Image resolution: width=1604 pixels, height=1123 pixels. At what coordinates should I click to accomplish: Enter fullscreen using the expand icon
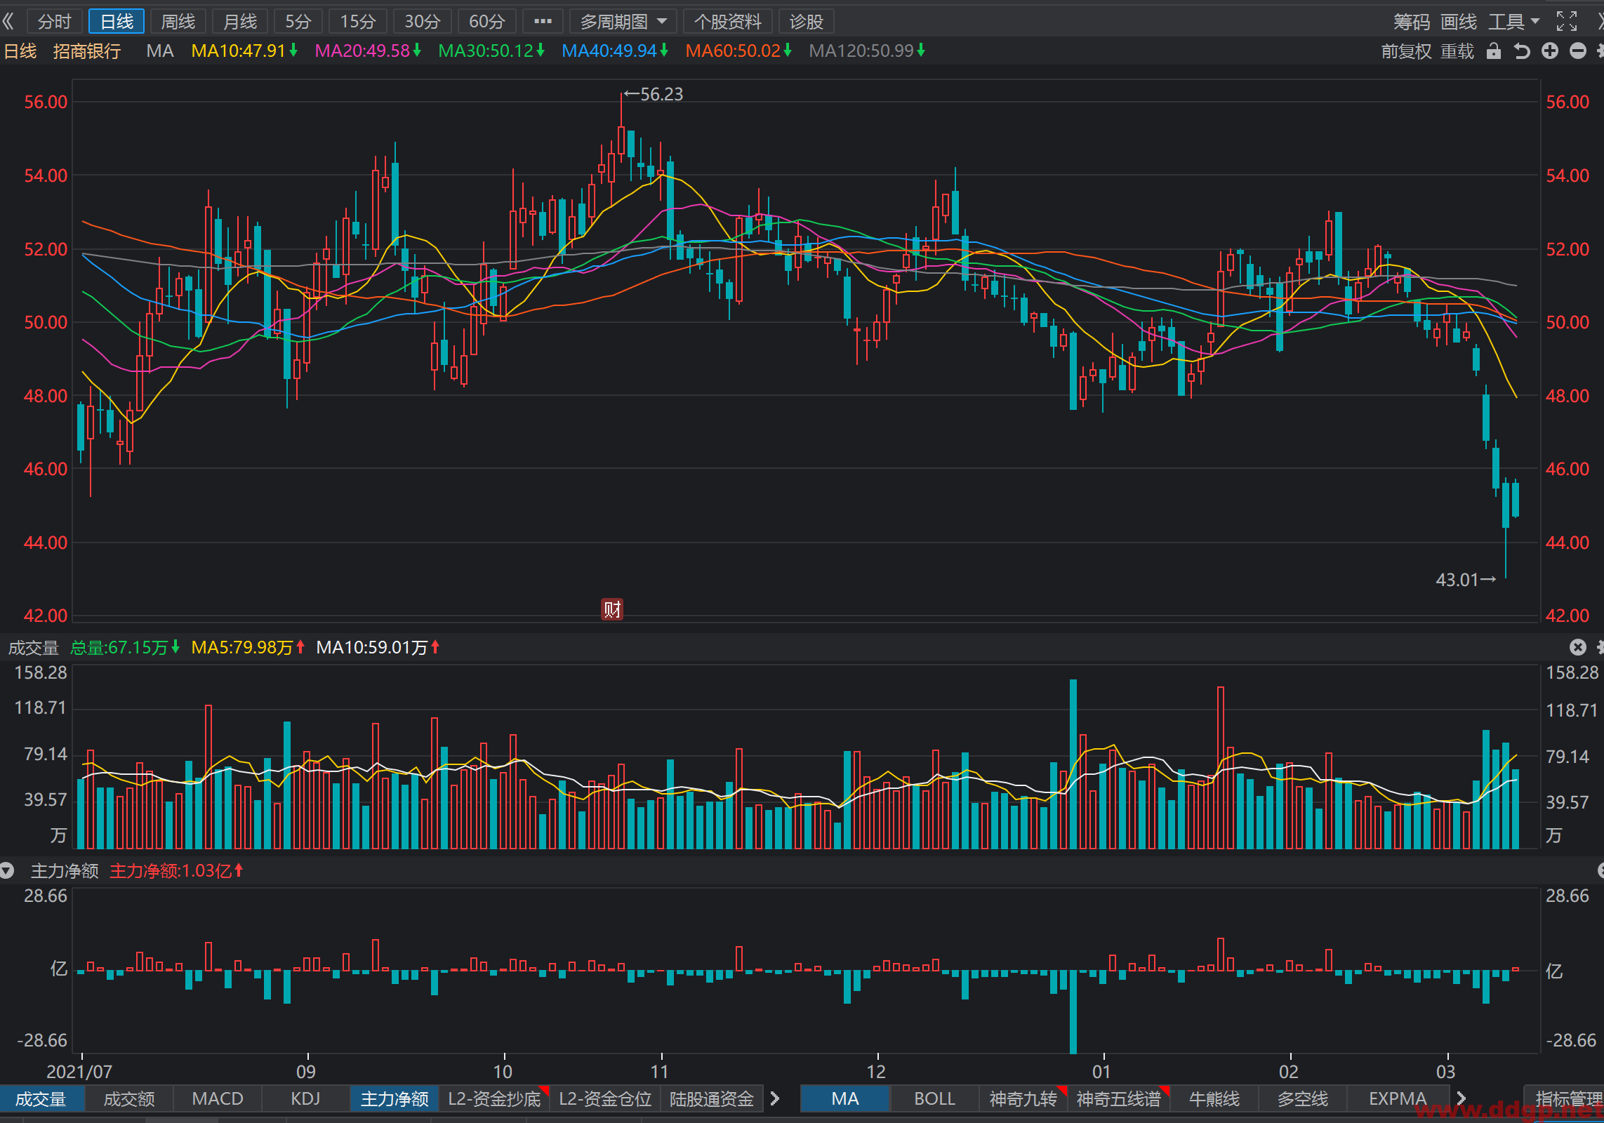[x=1567, y=22]
